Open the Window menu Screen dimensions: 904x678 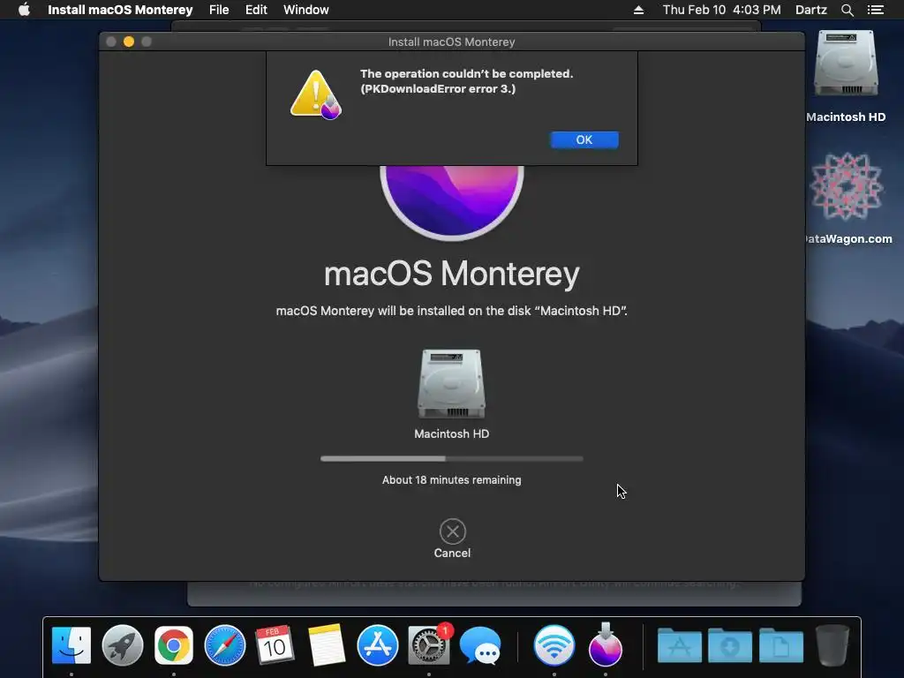click(x=306, y=10)
